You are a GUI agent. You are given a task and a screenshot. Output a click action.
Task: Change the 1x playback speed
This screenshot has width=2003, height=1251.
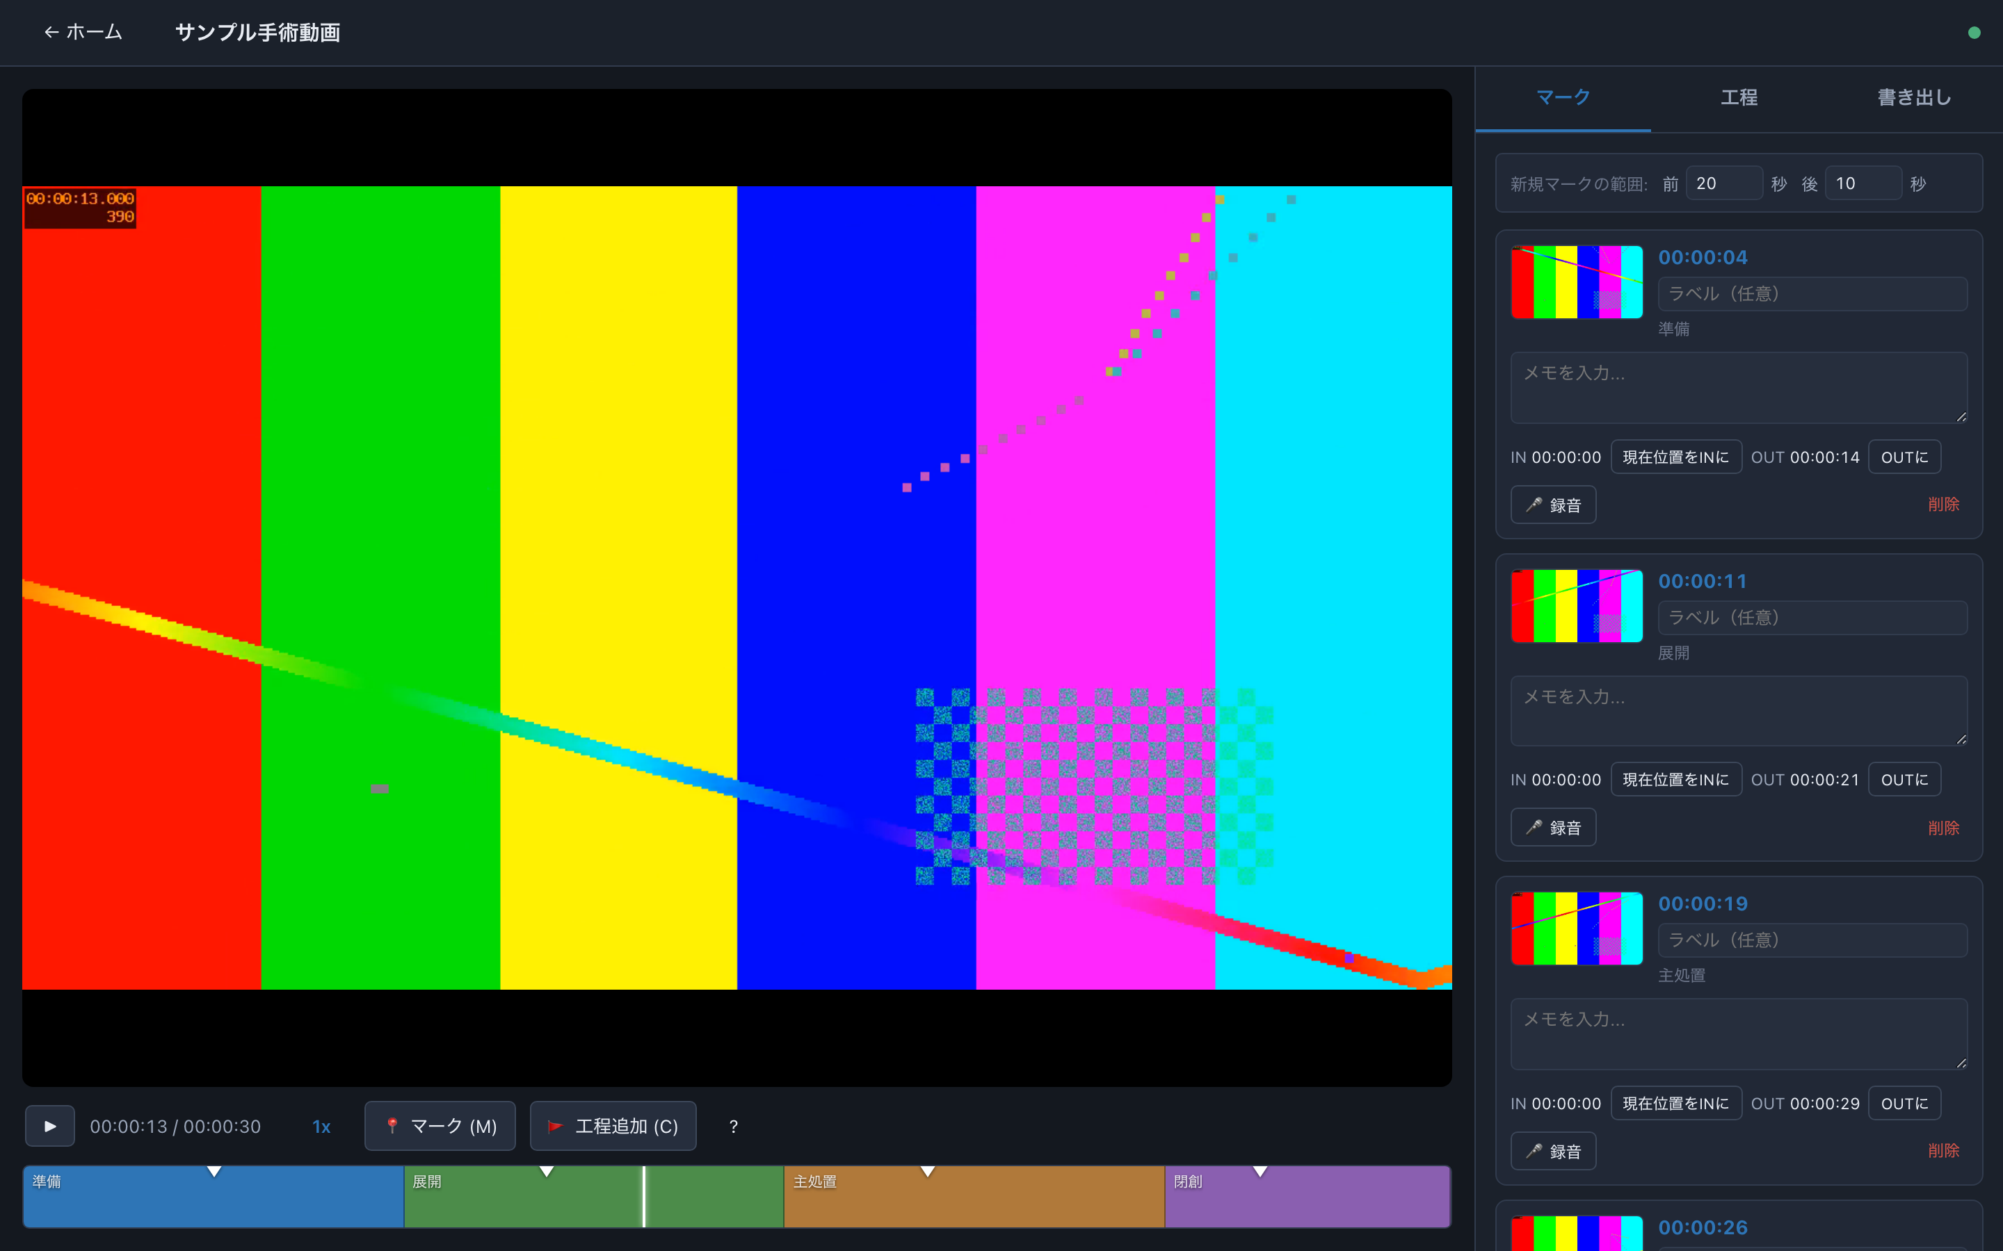click(x=321, y=1126)
